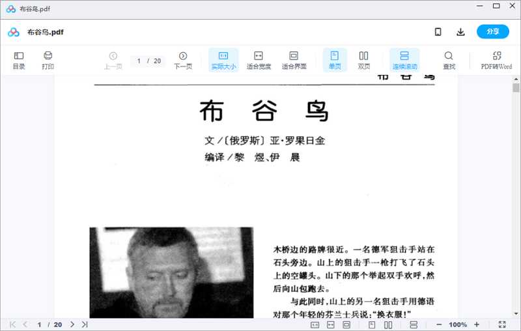
Task: Open the mobile phone view icon
Action: [438, 32]
